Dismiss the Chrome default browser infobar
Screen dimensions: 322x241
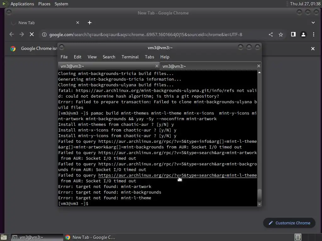click(313, 49)
